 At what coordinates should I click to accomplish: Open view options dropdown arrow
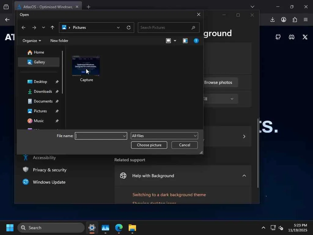point(175,41)
